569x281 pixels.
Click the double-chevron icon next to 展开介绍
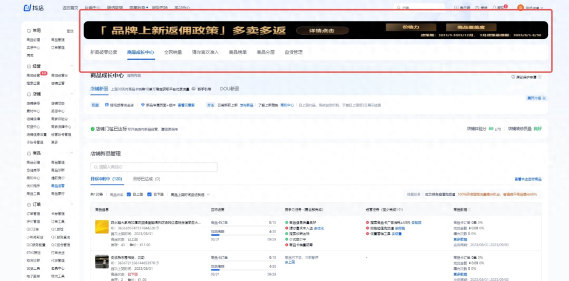coord(544,99)
